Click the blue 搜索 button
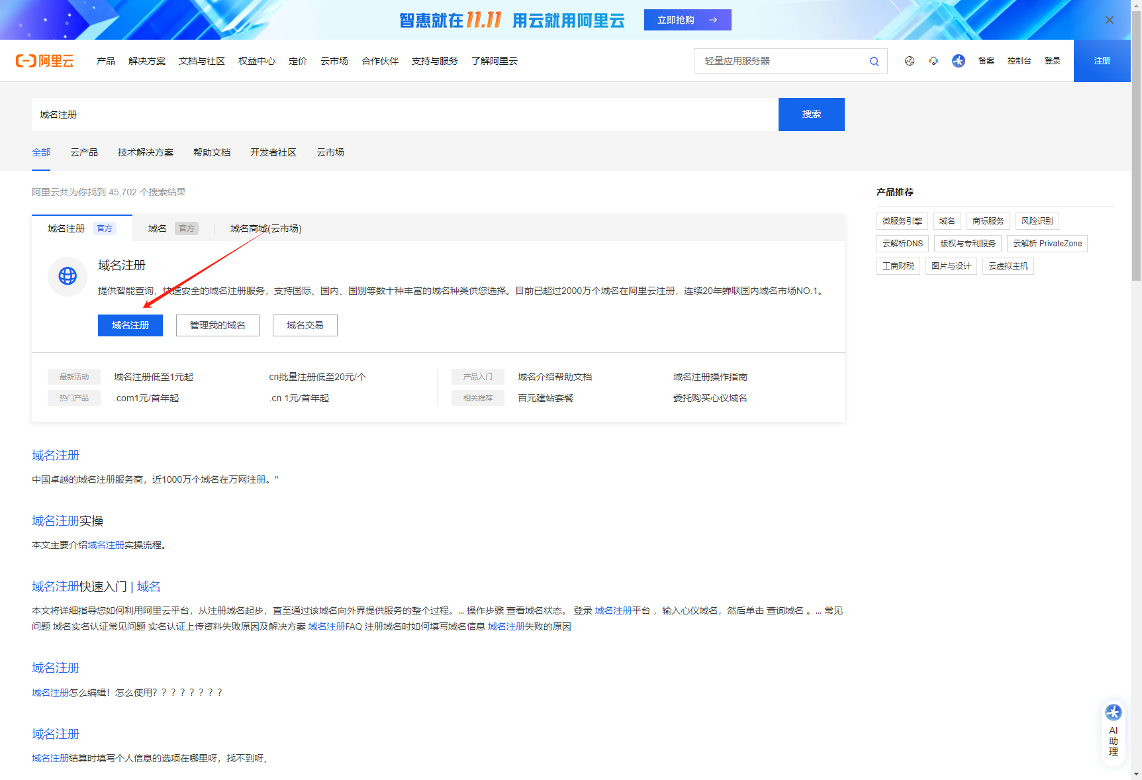 812,115
